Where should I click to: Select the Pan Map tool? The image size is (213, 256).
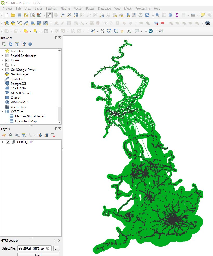tap(50, 16)
